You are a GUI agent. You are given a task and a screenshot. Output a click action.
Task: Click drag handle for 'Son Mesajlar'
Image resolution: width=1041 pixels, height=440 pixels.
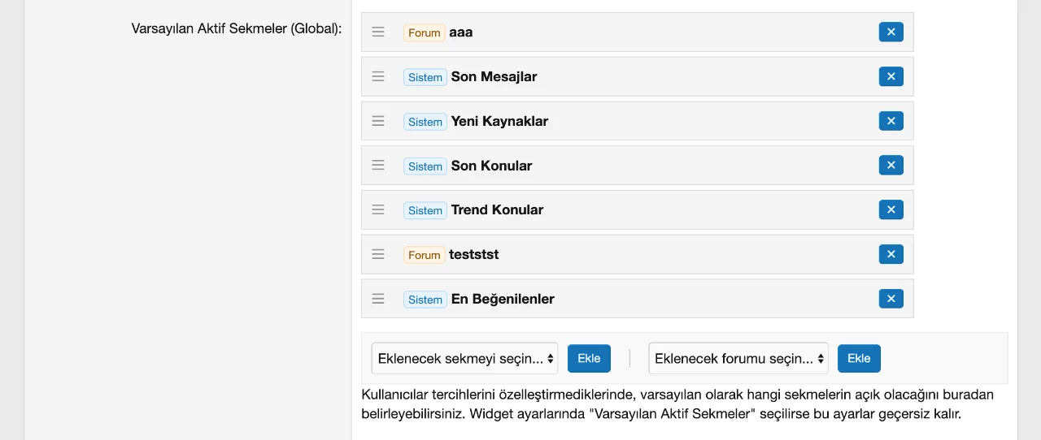tap(378, 76)
